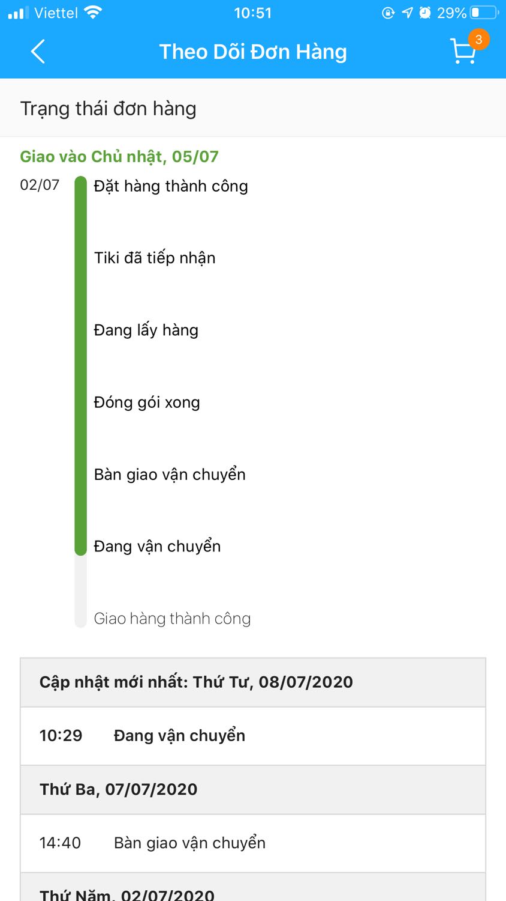Tap the battery indicator icon
Viewport: 506px width, 901px height.
click(484, 13)
